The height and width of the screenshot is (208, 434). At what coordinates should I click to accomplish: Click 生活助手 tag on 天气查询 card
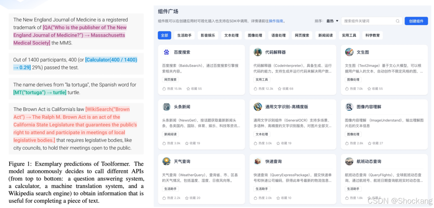point(170,189)
